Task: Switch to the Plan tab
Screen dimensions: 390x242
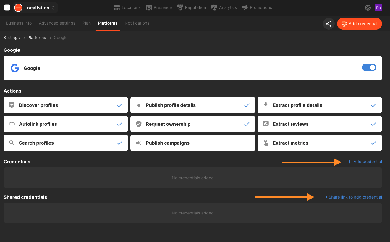Action: [87, 23]
